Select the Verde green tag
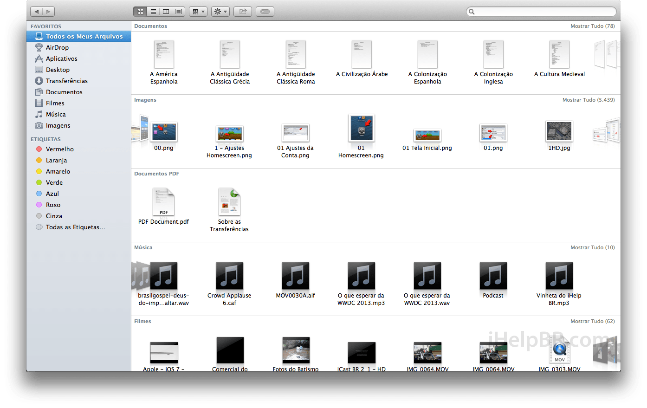 [x=79, y=182]
